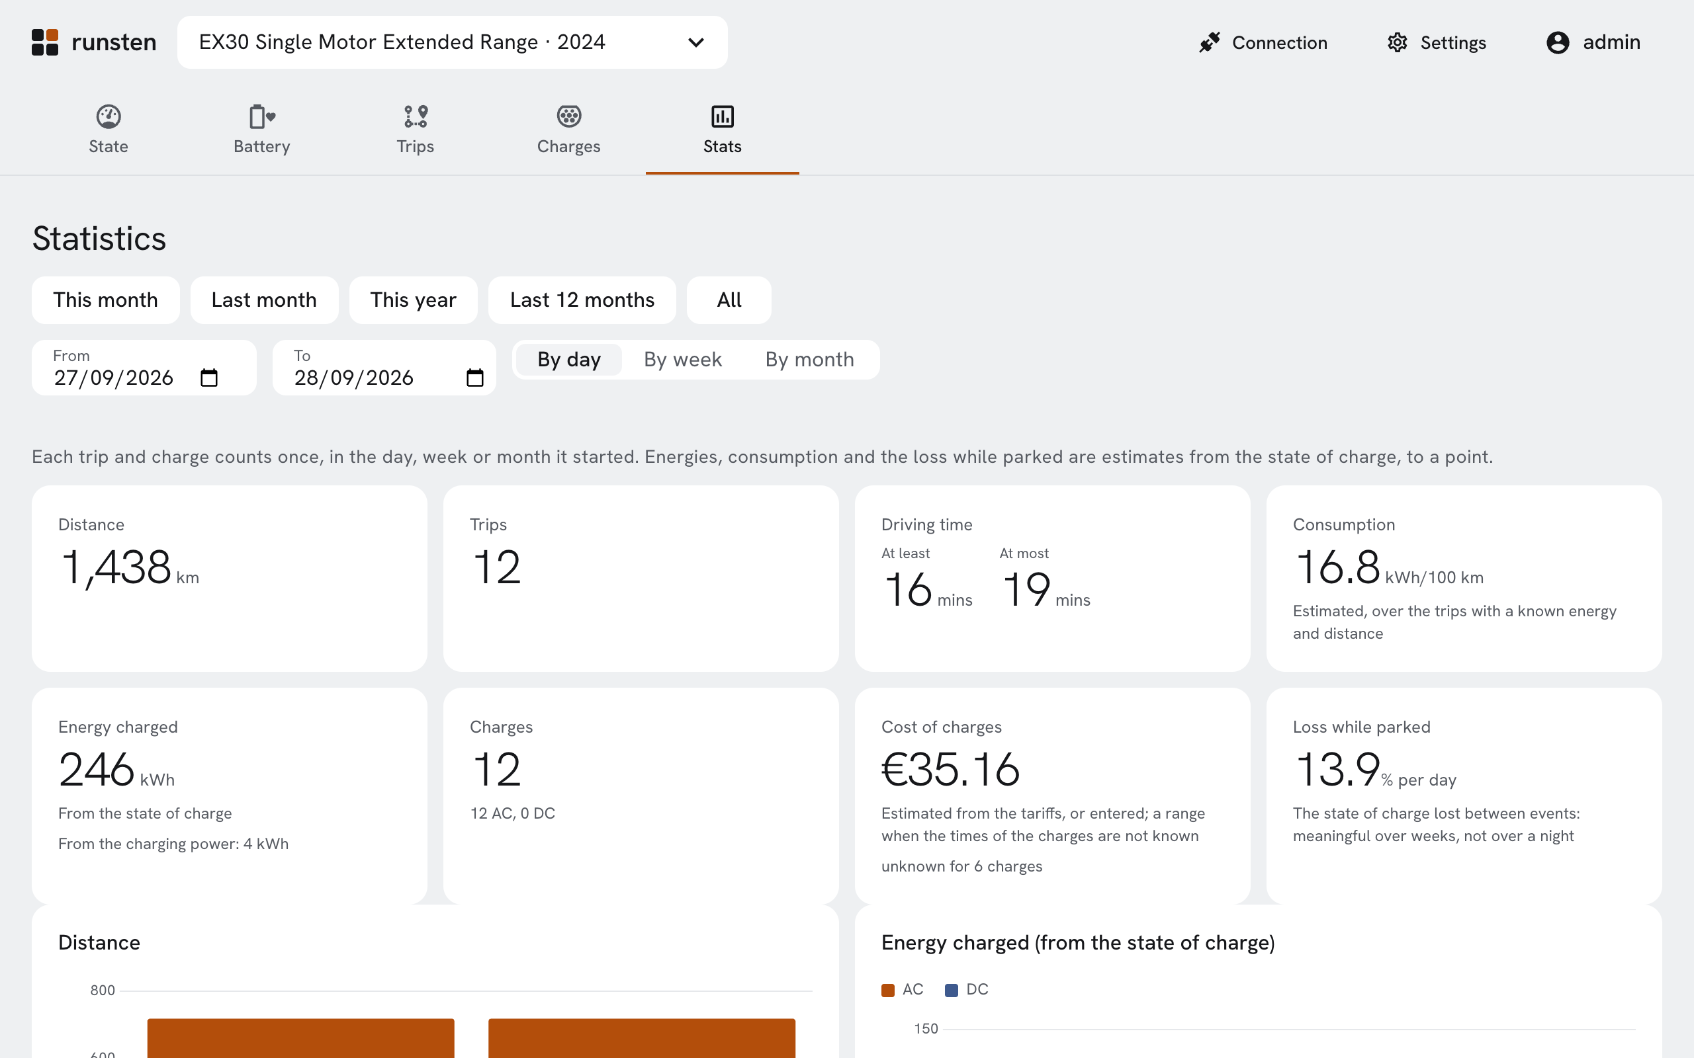The height and width of the screenshot is (1058, 1694).
Task: Click the Distance value '1,438'
Action: (116, 567)
